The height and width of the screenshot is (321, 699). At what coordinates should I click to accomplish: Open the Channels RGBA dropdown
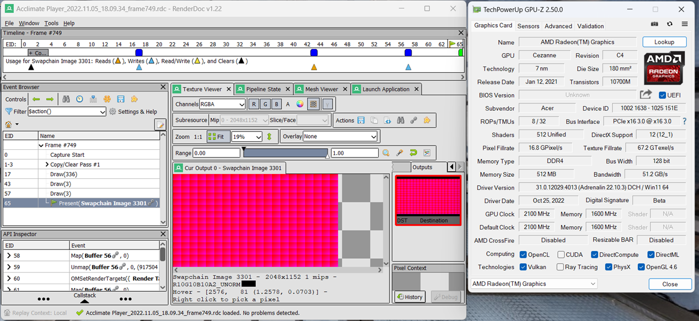[222, 104]
